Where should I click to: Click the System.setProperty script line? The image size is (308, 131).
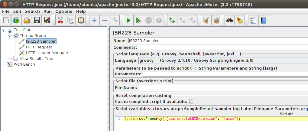pyautogui.click(x=182, y=119)
